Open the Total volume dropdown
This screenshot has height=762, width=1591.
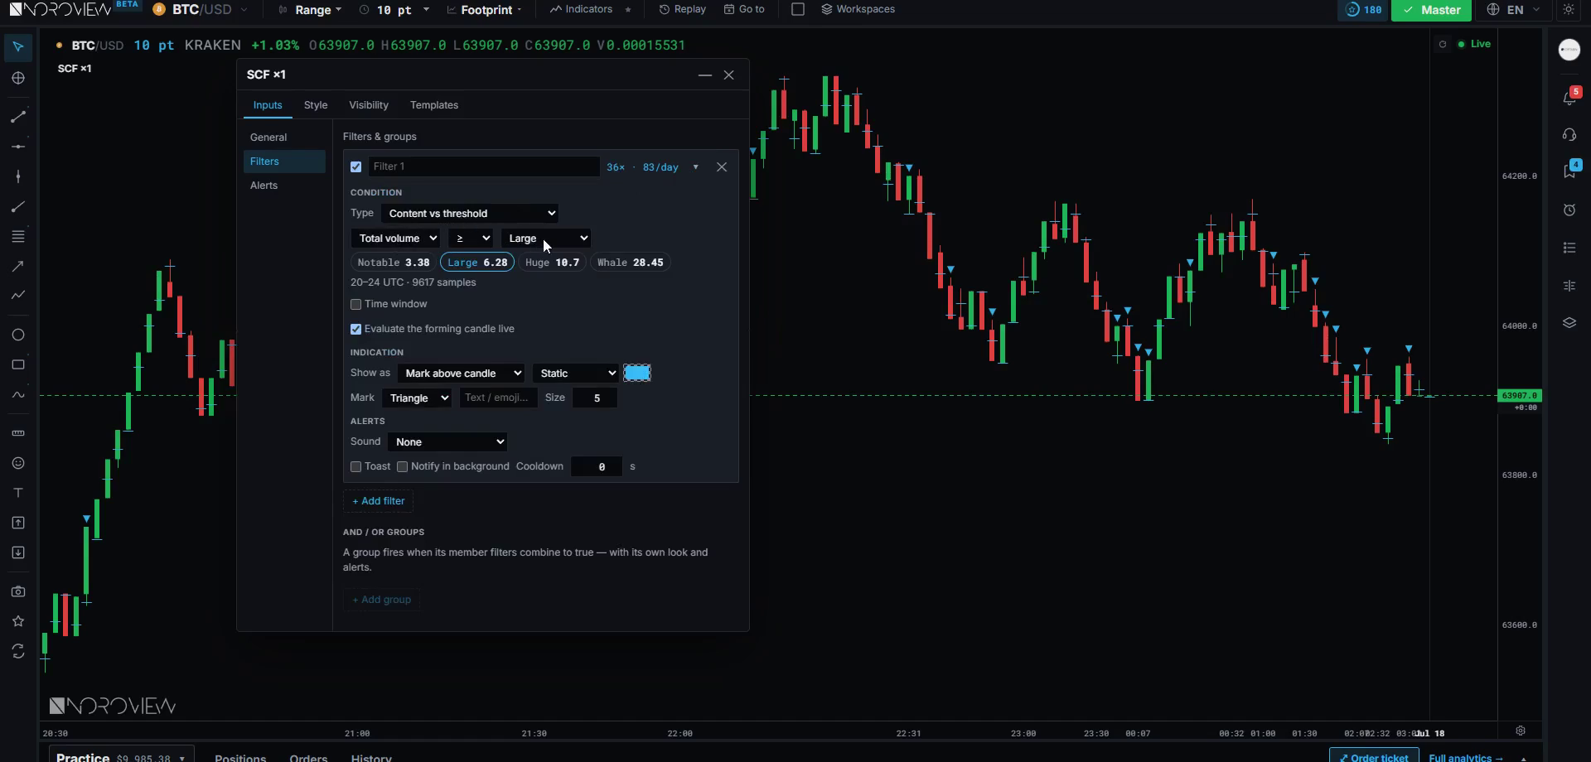[x=395, y=239]
